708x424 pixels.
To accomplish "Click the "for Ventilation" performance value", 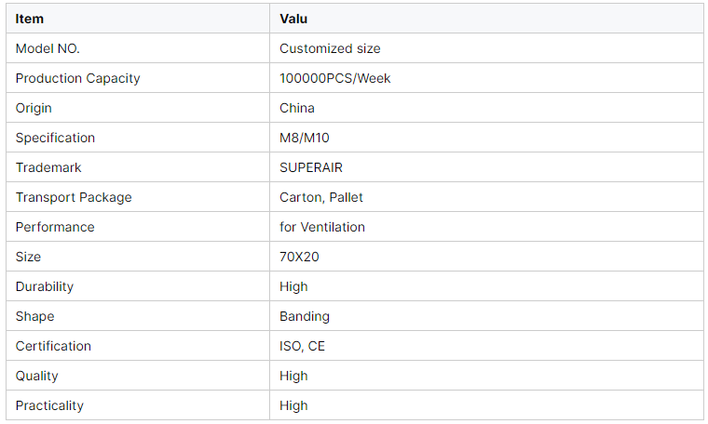I will pyautogui.click(x=322, y=227).
